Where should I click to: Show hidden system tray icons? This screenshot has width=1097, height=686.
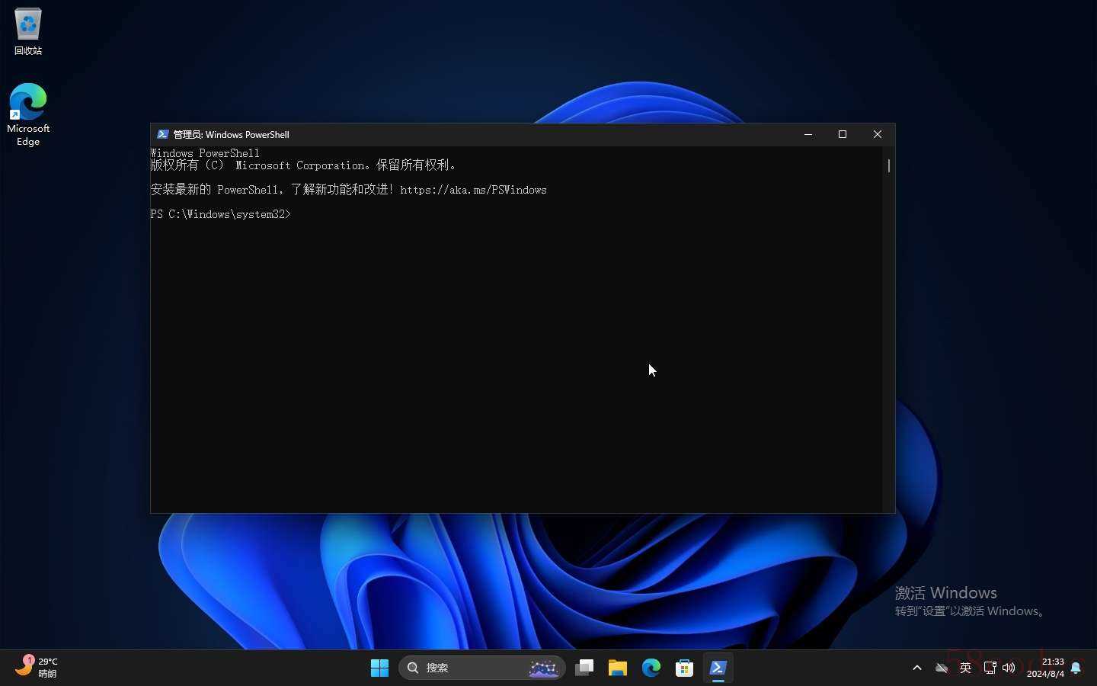(x=917, y=668)
